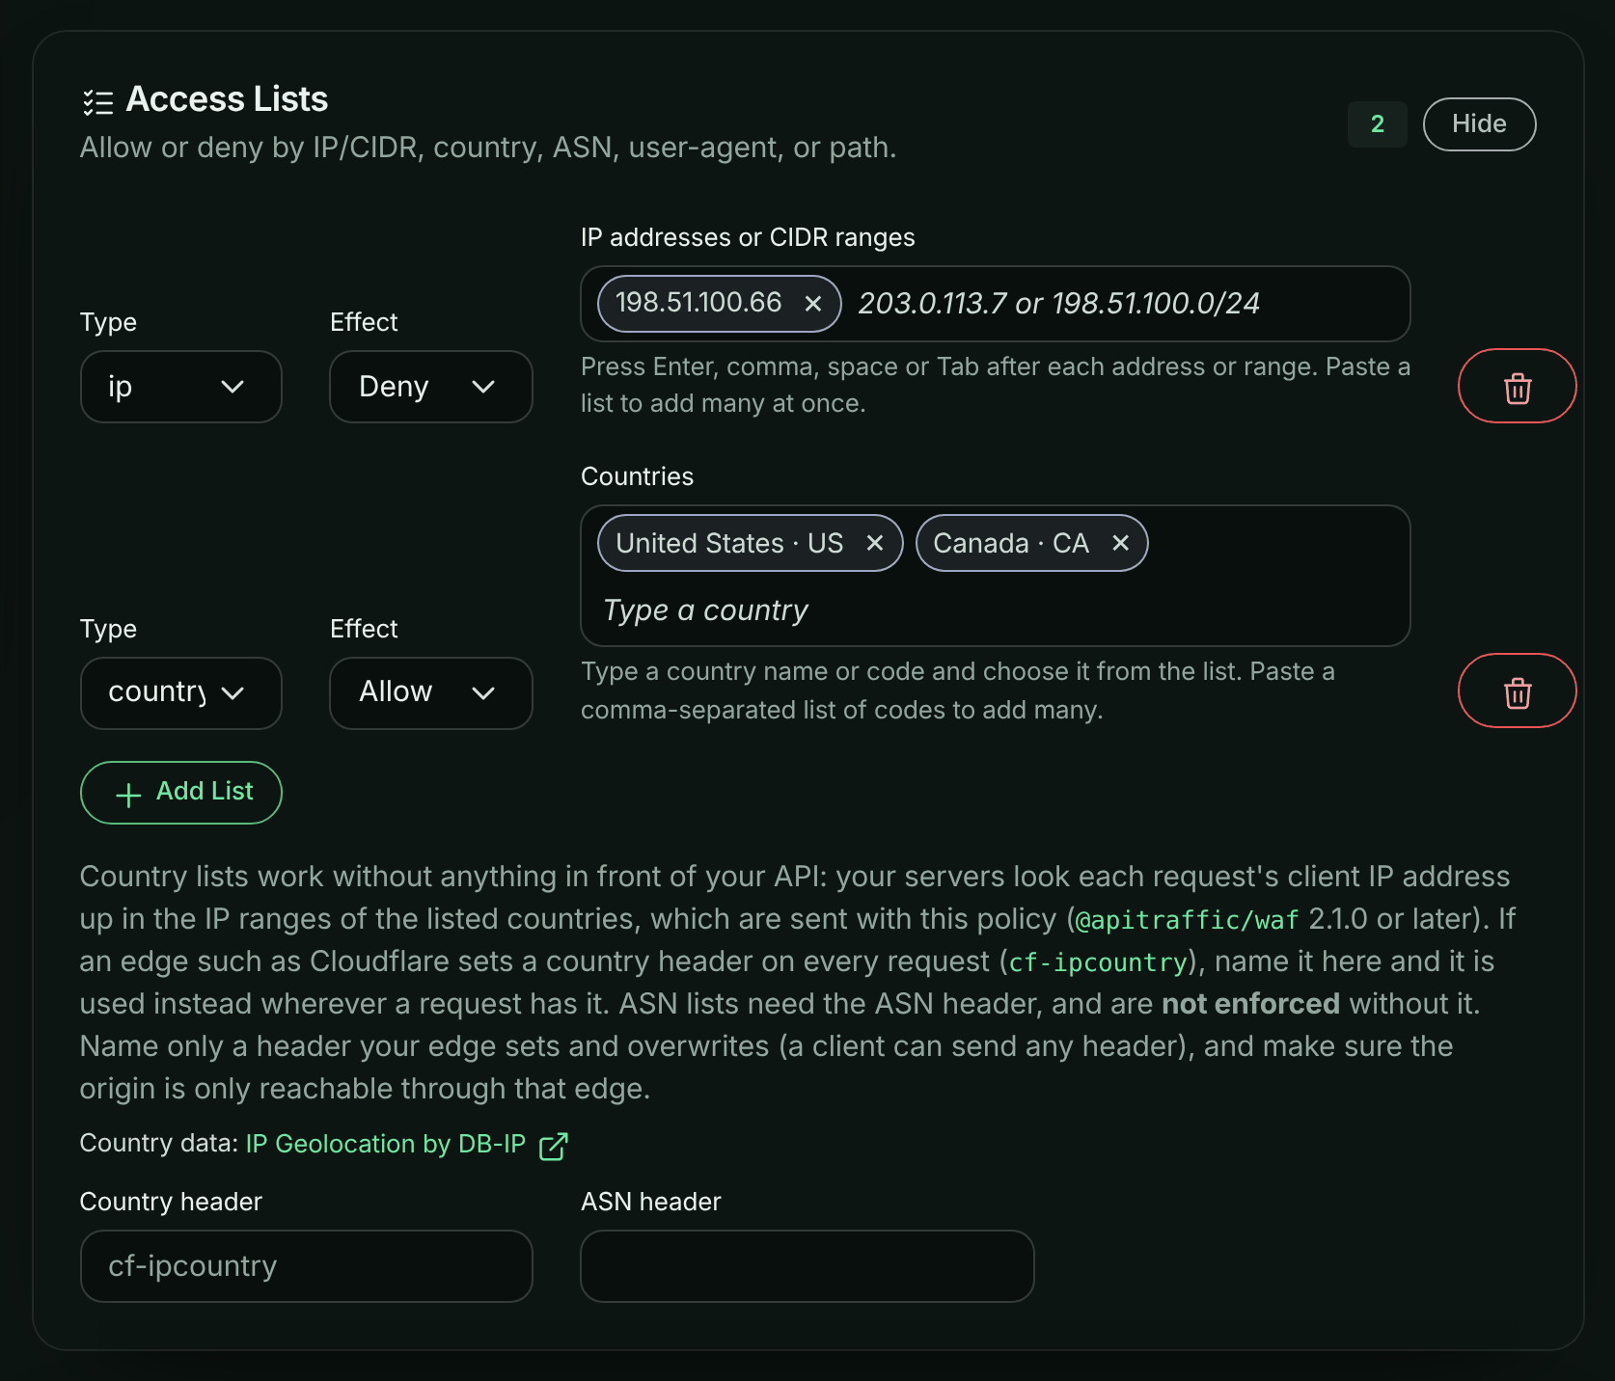Click the cf-ipcountry code text in the paragraph
Image resolution: width=1615 pixels, height=1381 pixels.
(1098, 962)
